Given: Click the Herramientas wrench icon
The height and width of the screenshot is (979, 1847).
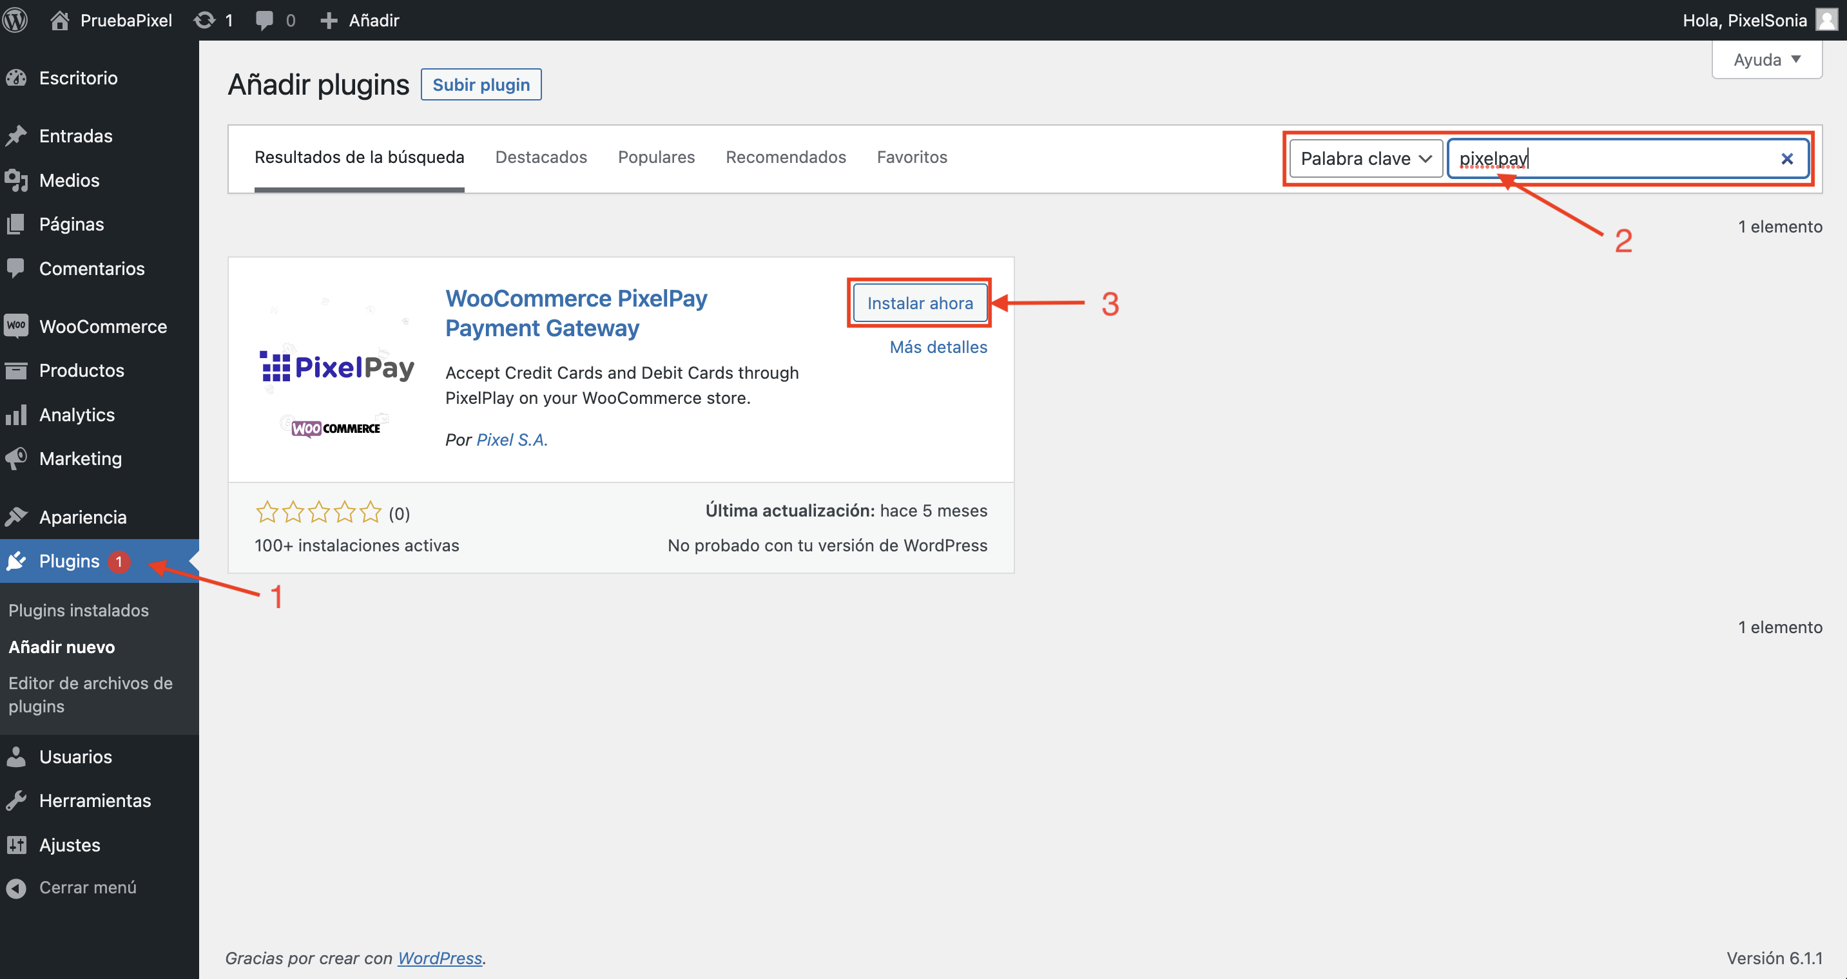Looking at the screenshot, I should 15,801.
